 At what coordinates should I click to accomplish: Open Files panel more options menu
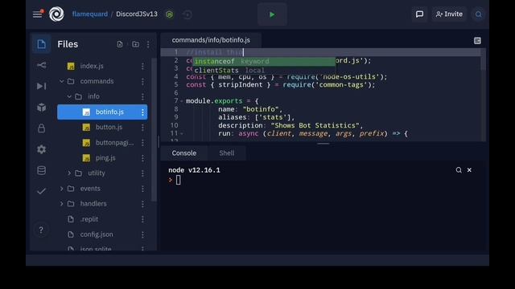pyautogui.click(x=148, y=44)
